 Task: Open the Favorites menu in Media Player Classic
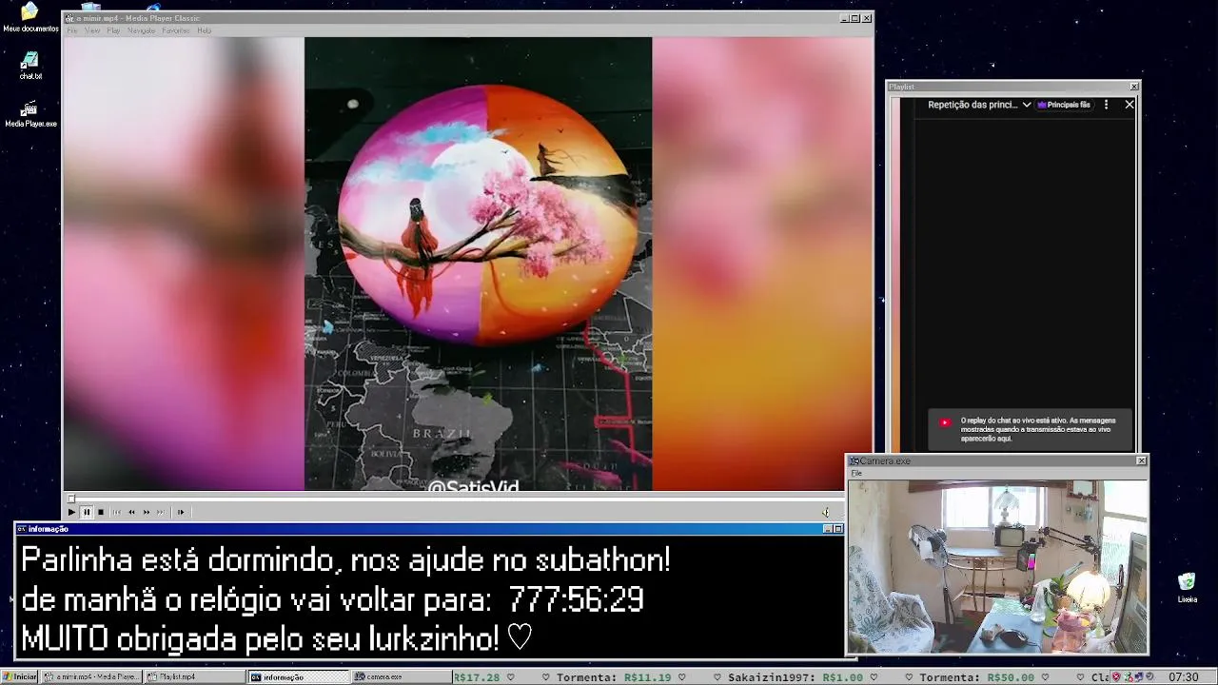176,30
